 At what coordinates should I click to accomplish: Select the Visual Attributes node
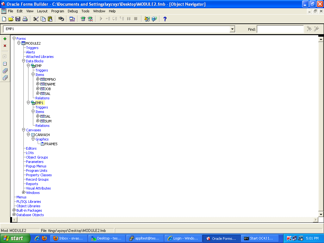(38, 188)
